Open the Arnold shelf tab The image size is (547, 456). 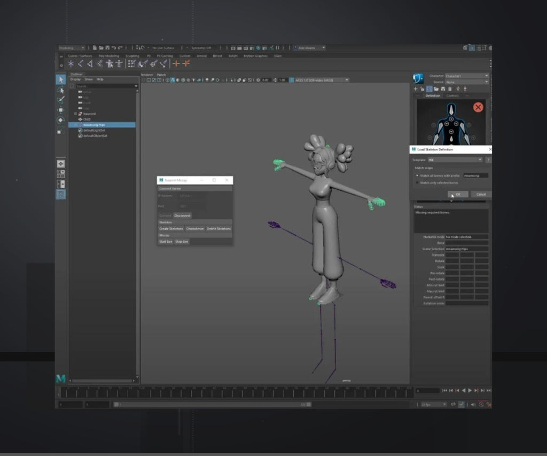(201, 56)
